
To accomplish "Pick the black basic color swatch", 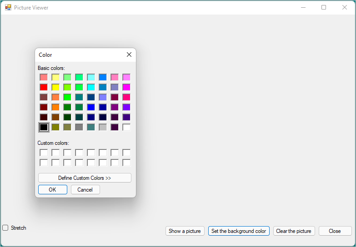I will point(44,127).
